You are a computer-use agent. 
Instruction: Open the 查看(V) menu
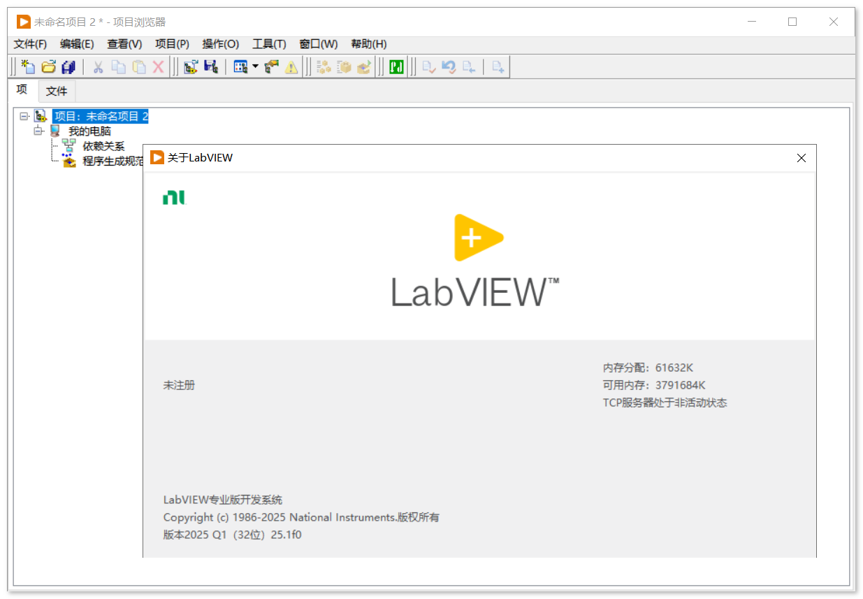(124, 44)
